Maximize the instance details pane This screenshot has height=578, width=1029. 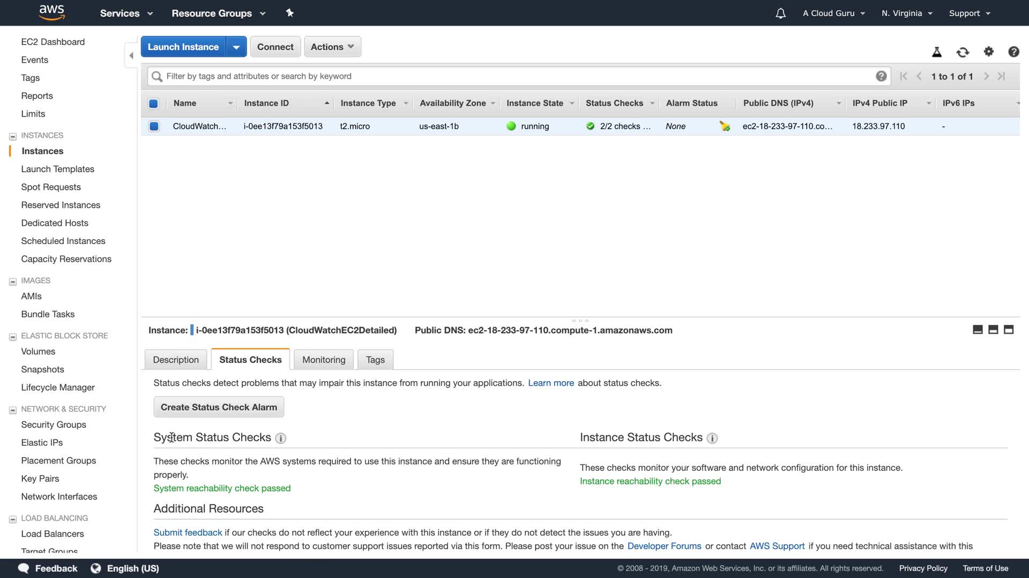coord(1009,330)
